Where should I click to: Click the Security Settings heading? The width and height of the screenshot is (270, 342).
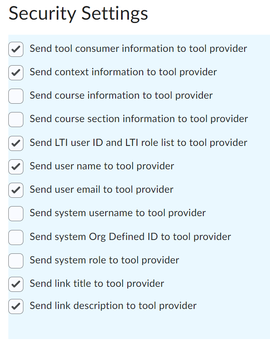click(x=78, y=13)
